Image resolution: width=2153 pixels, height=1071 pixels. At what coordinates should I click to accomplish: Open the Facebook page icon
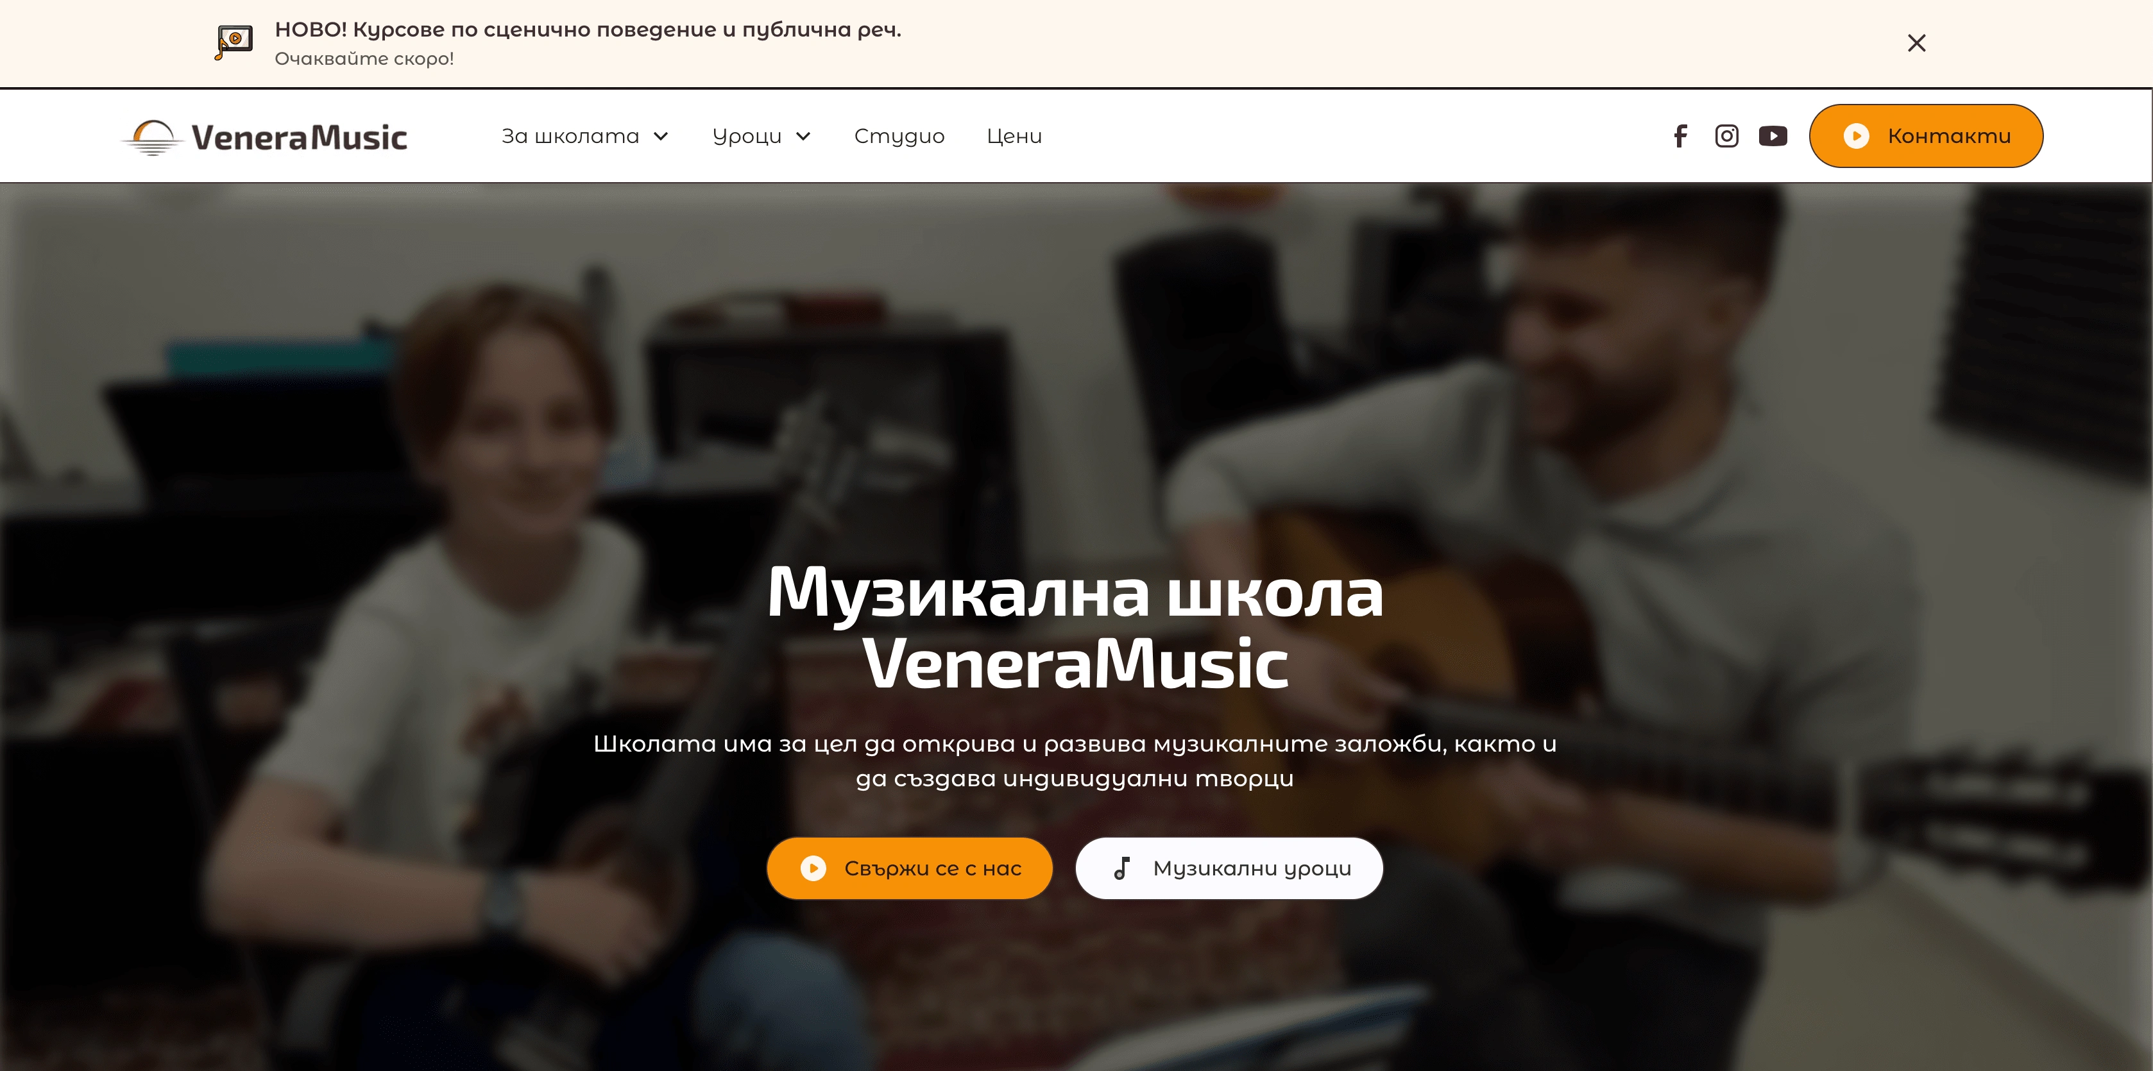point(1680,136)
